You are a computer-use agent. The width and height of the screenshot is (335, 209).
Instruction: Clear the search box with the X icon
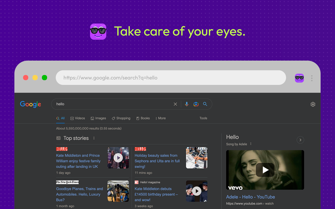[x=175, y=104]
